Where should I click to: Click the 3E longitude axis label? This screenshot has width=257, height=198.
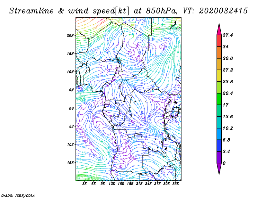coord(85,184)
